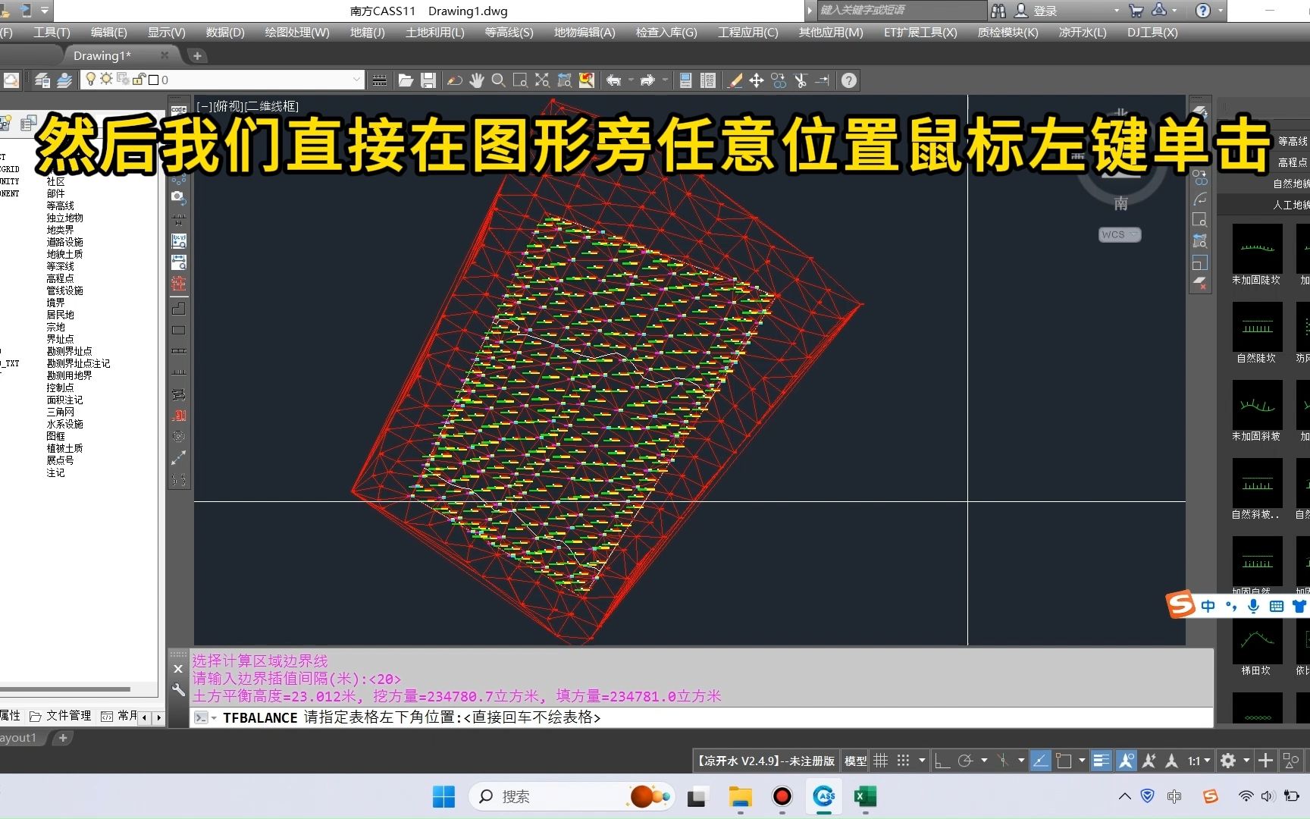Screen dimensions: 1310x819
Task: Open the 绘图处理(W) menu
Action: (297, 32)
